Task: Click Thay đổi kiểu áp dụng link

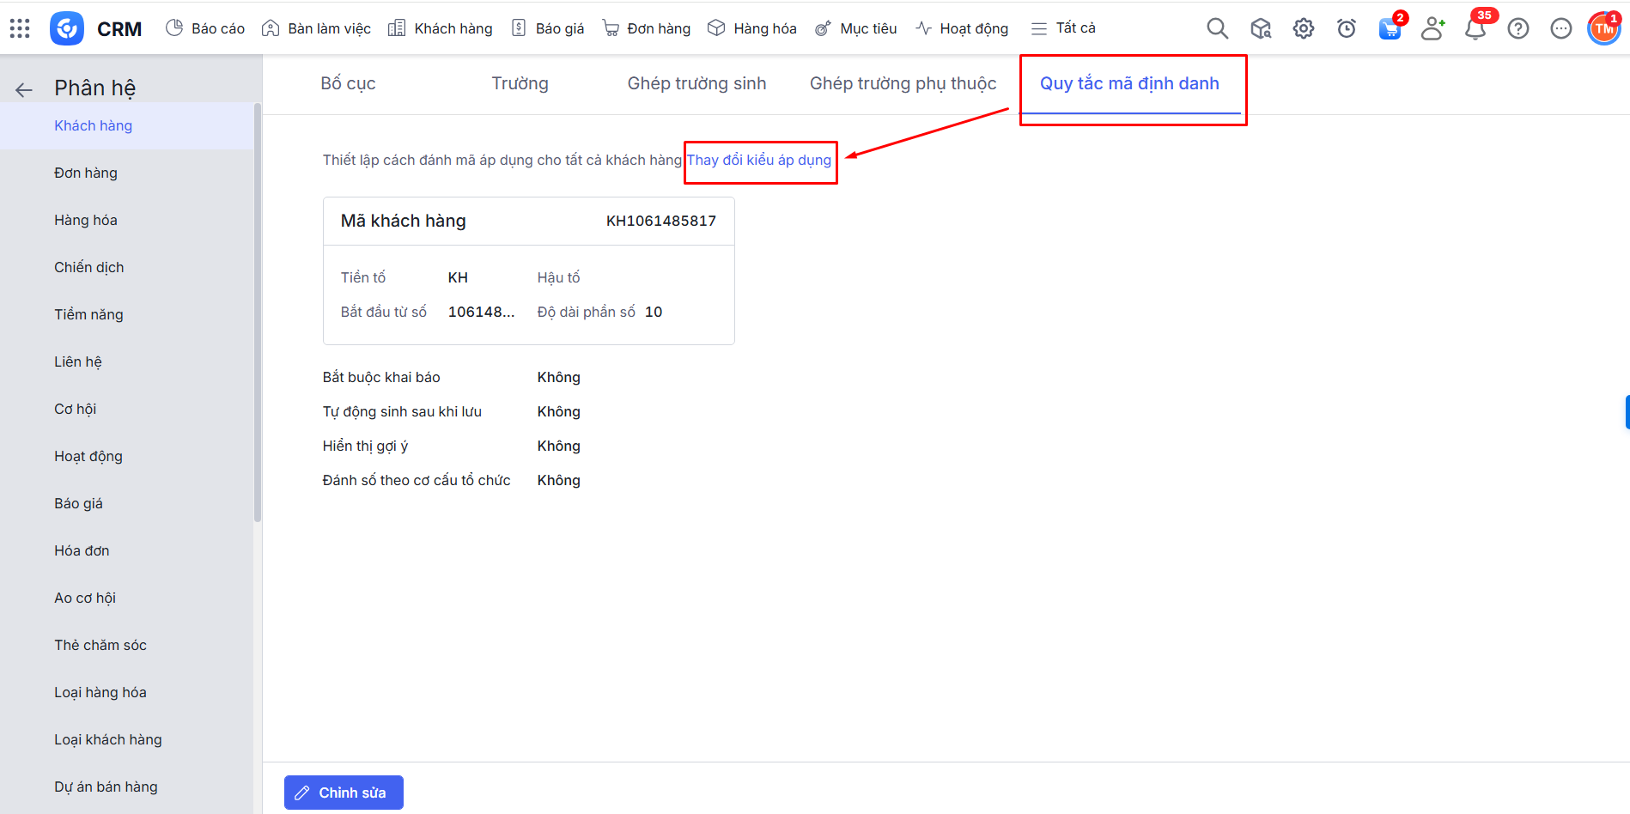Action: [759, 161]
